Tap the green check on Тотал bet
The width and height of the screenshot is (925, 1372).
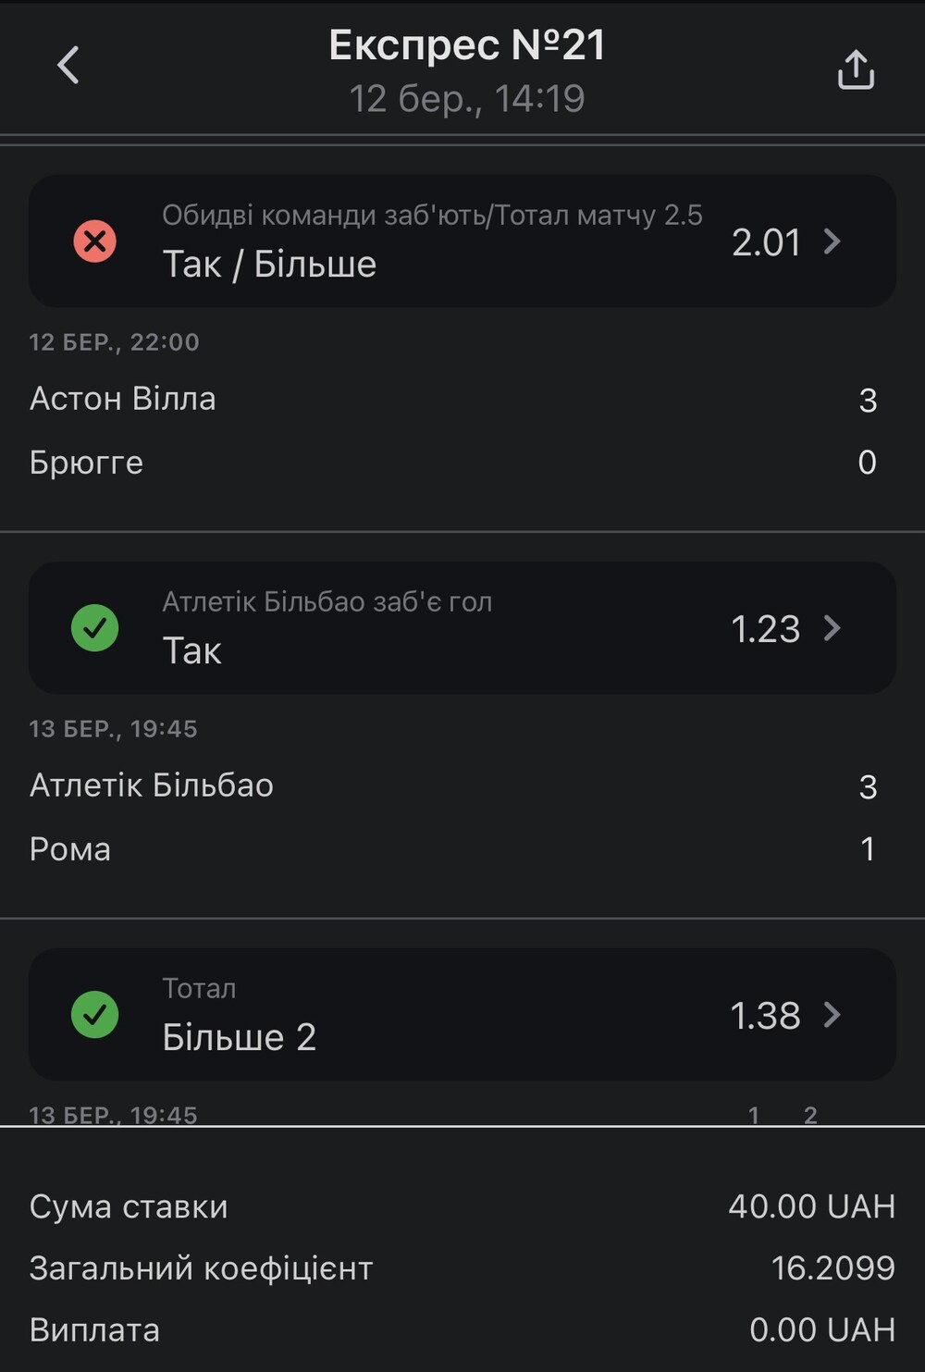pos(94,1015)
